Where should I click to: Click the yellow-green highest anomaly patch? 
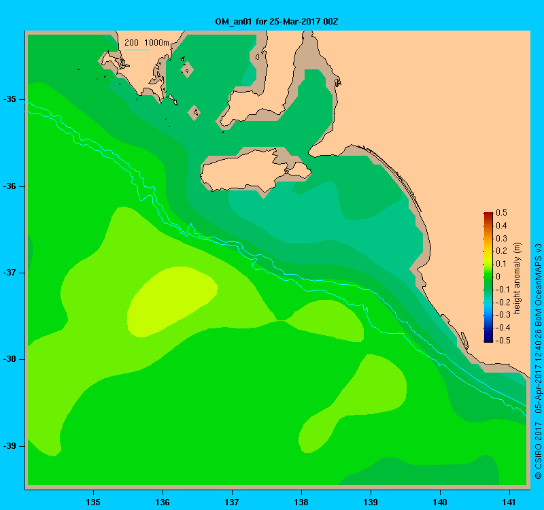tap(172, 302)
